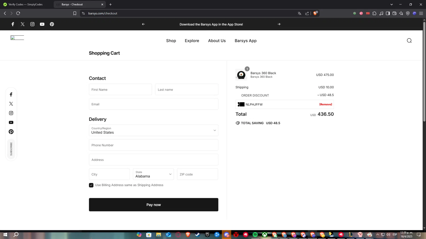Open the About Us menu
The image size is (426, 239).
pyautogui.click(x=217, y=41)
